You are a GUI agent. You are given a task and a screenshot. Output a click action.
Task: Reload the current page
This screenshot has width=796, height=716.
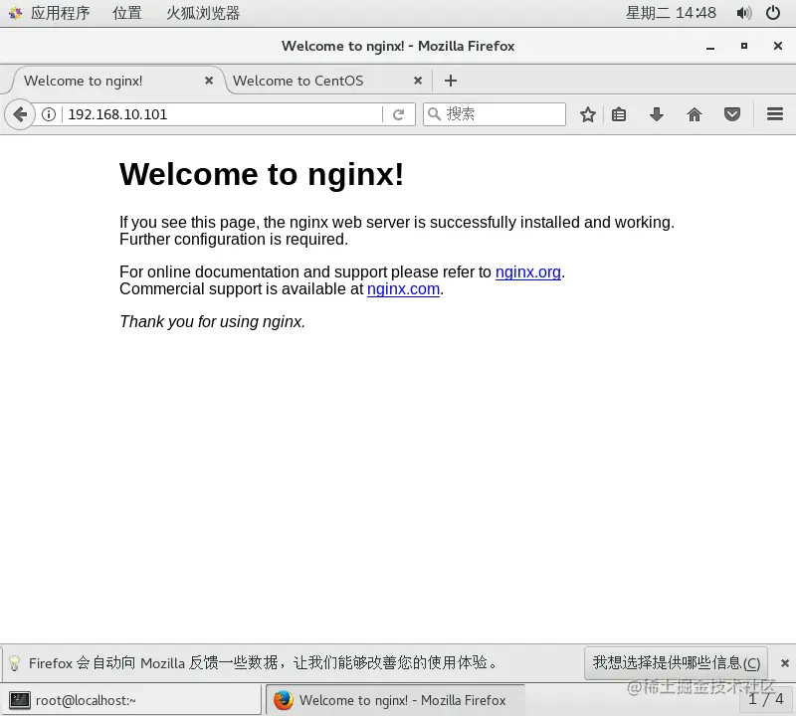point(399,114)
